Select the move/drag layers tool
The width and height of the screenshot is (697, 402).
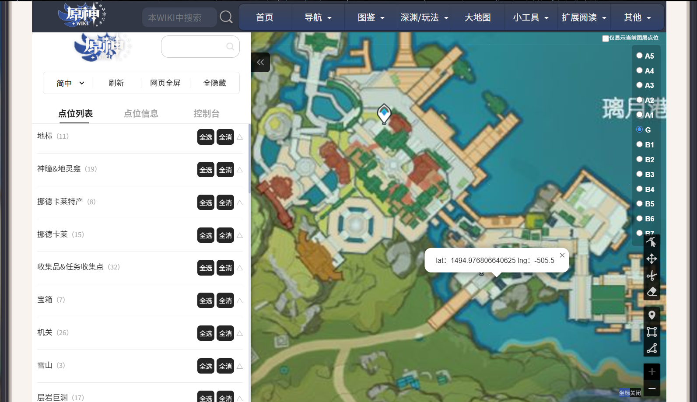[x=651, y=259]
